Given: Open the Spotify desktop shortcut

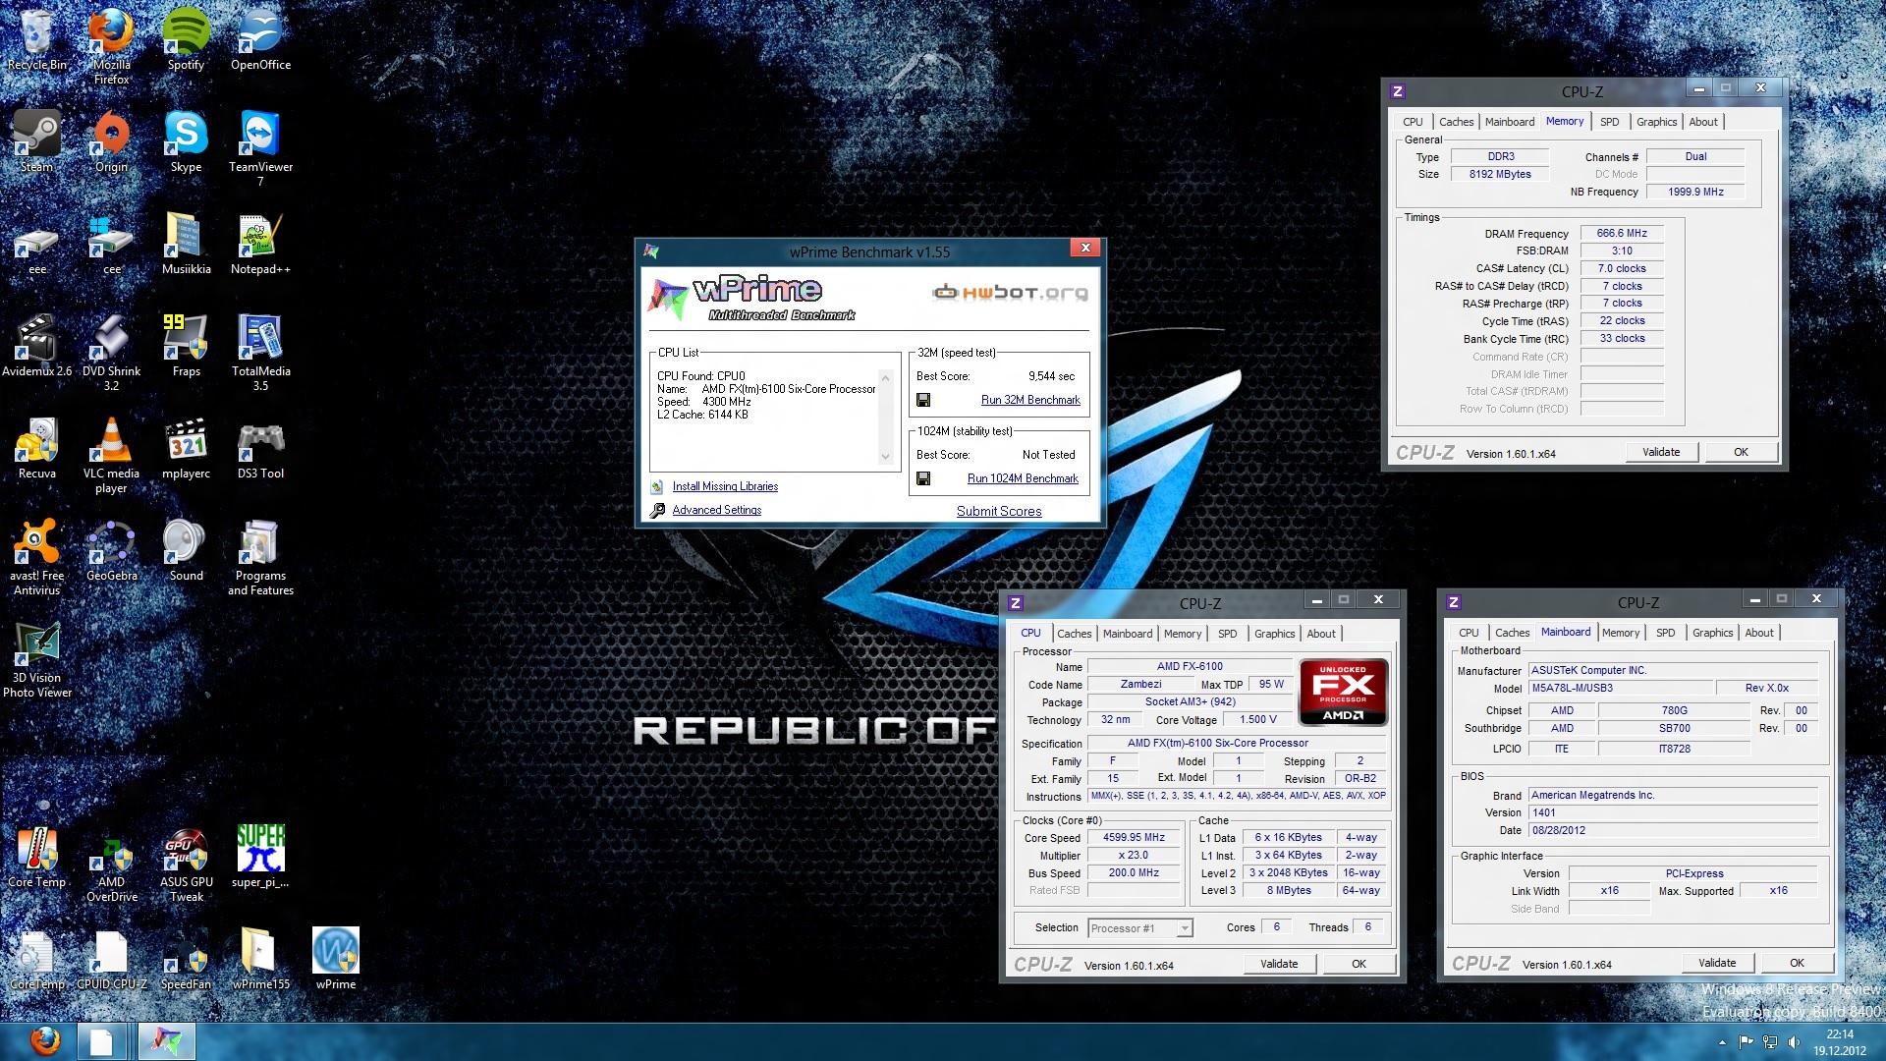Looking at the screenshot, I should [x=186, y=40].
